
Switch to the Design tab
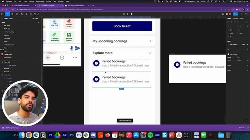[x=229, y=18]
